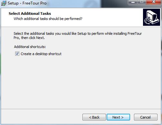Click the disabled maximize button
The width and height of the screenshot is (162, 125).
142,2
